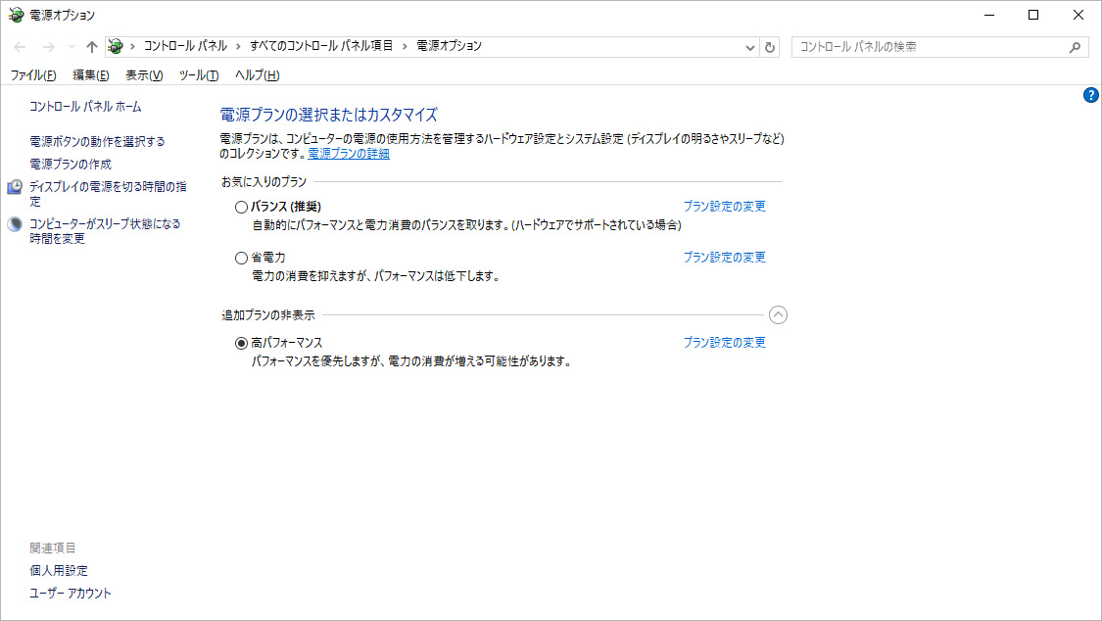
Task: Select the 高パフォーマンス power plan
Action: (x=241, y=344)
